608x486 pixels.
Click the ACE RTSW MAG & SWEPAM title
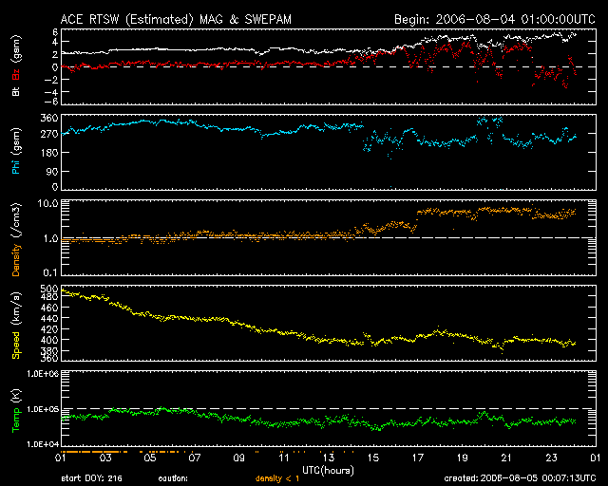[176, 19]
